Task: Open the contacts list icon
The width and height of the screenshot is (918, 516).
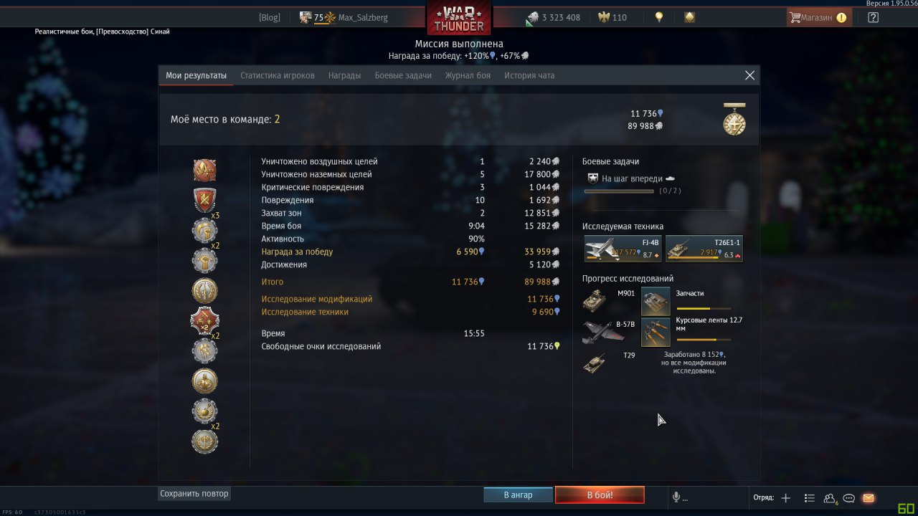Action: [x=831, y=497]
